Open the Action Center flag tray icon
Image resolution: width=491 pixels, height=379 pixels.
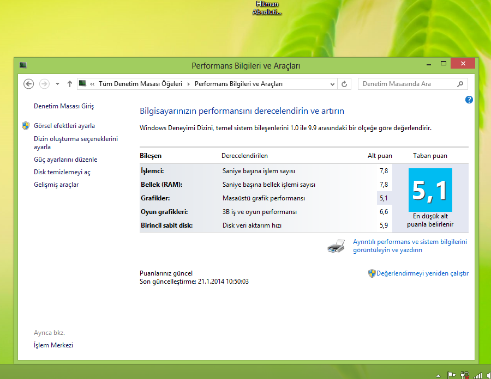coord(451,375)
